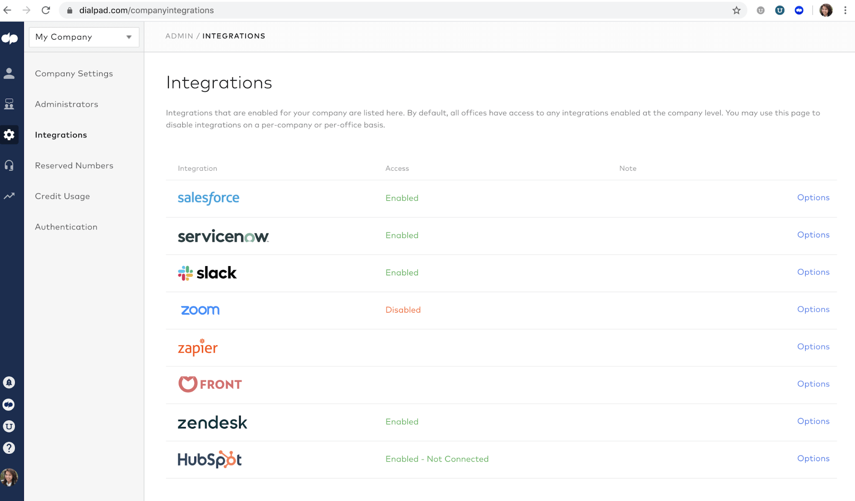Click the Dialpad round icon in lower sidebar
This screenshot has height=501, width=855.
point(9,404)
